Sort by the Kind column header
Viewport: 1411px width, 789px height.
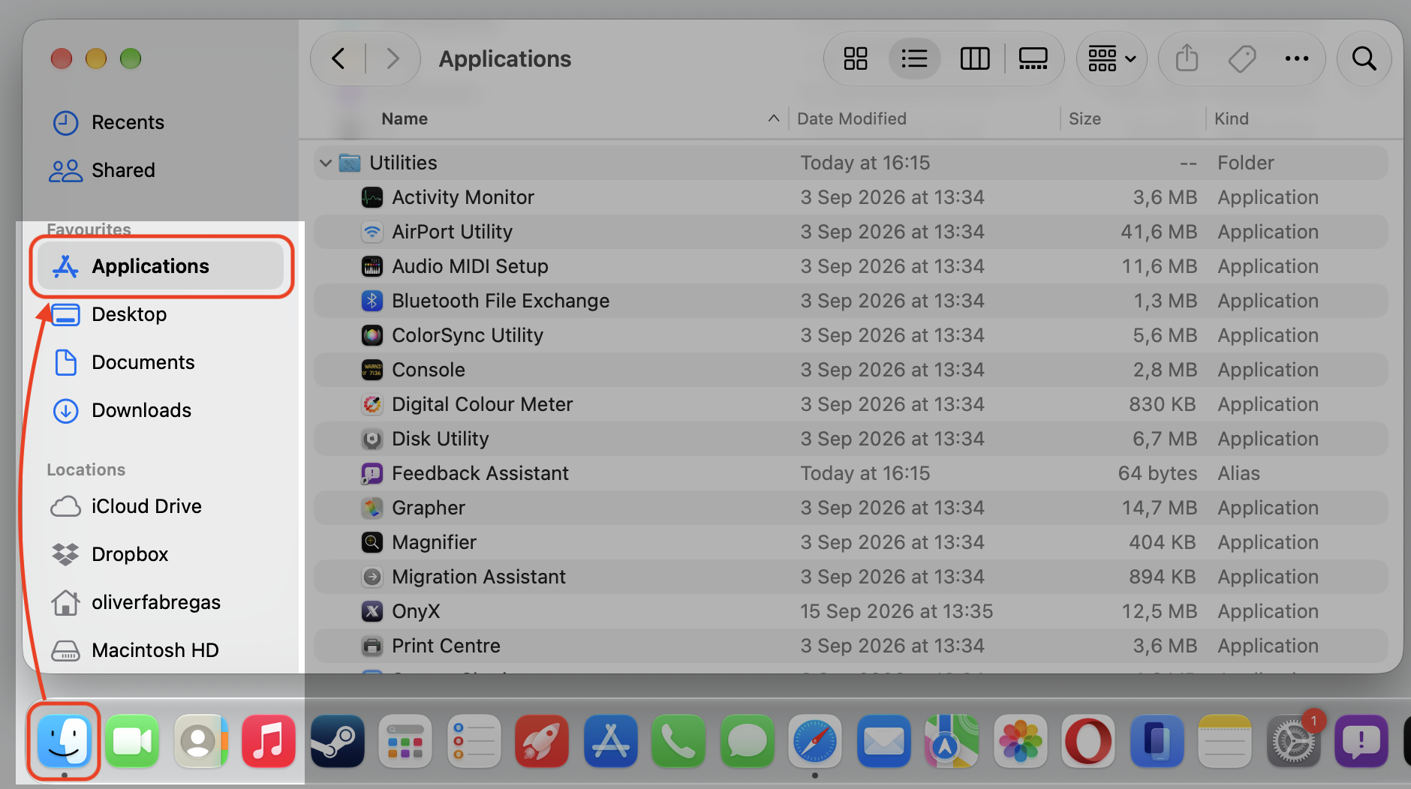point(1232,118)
